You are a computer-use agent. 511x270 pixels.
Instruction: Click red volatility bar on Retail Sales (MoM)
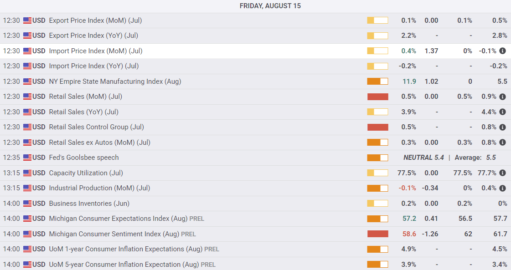[378, 97]
